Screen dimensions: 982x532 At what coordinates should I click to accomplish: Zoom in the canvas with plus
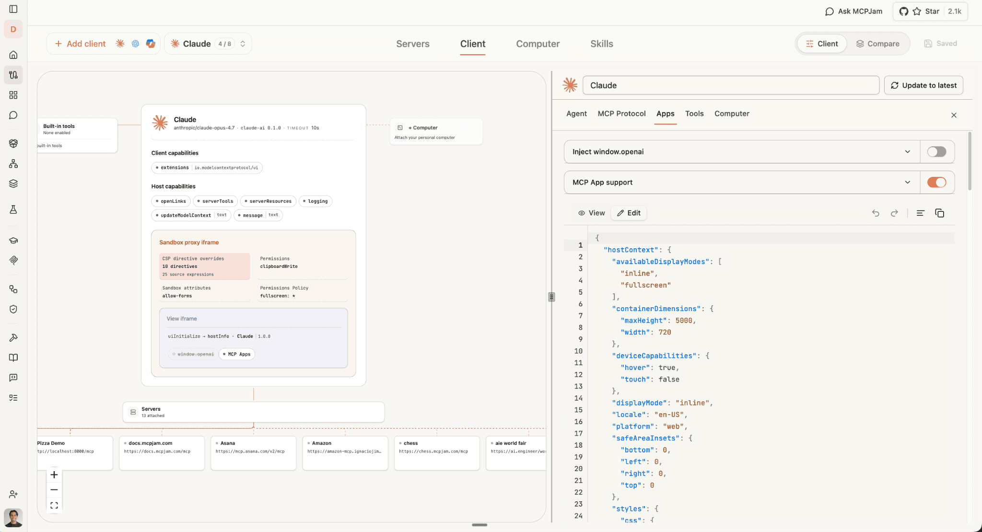(x=54, y=474)
